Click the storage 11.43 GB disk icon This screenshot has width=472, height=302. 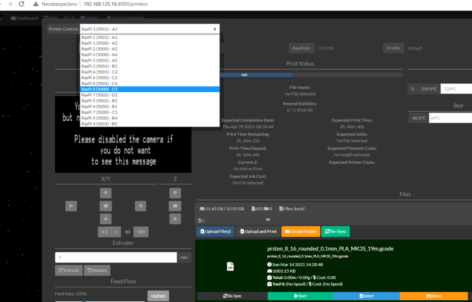pos(202,209)
